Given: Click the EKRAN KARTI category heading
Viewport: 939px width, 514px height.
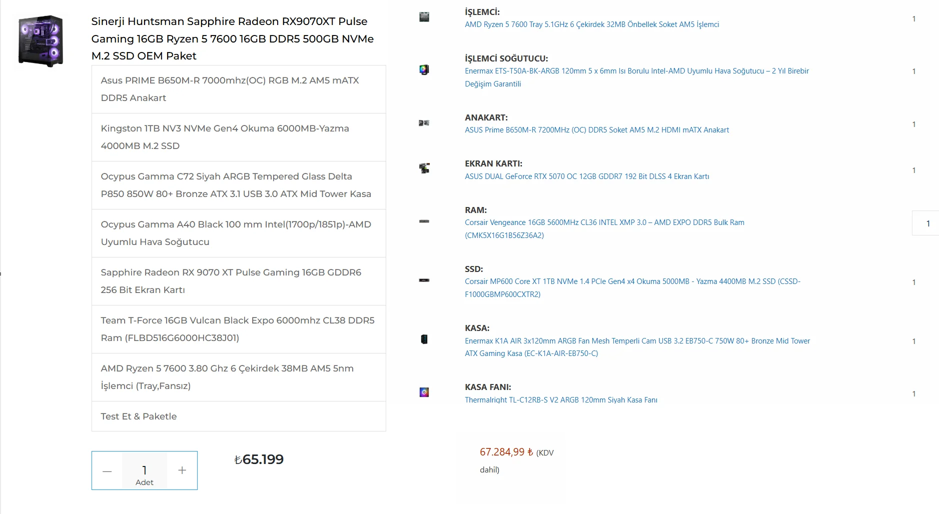Looking at the screenshot, I should (x=493, y=163).
